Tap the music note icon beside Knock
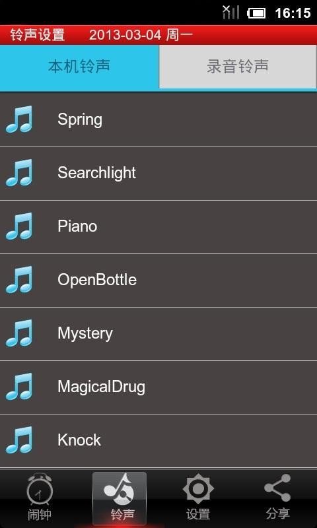Viewport: 317px width, 528px height. [19, 440]
